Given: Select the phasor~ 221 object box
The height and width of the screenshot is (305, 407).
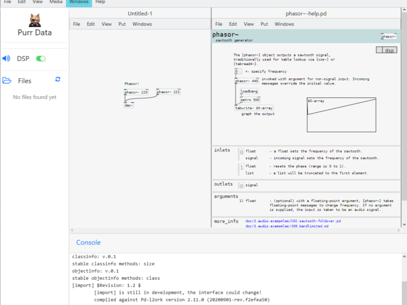Looking at the screenshot, I should pos(168,92).
